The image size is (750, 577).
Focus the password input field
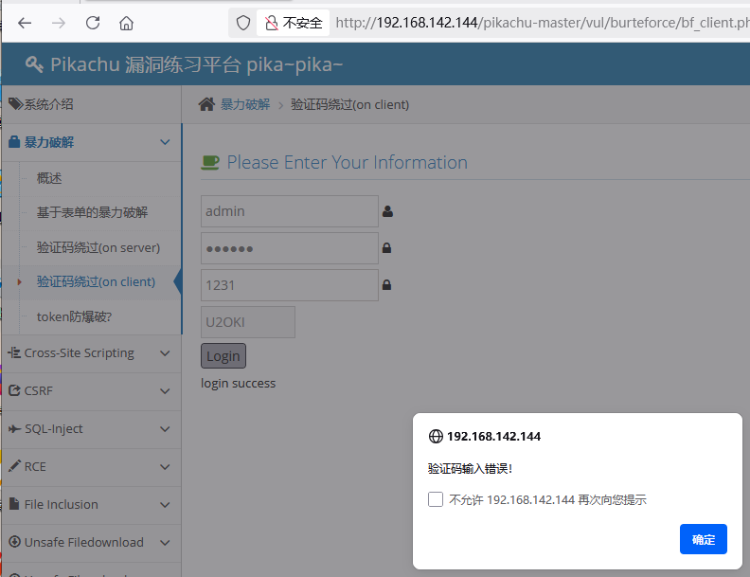[290, 248]
